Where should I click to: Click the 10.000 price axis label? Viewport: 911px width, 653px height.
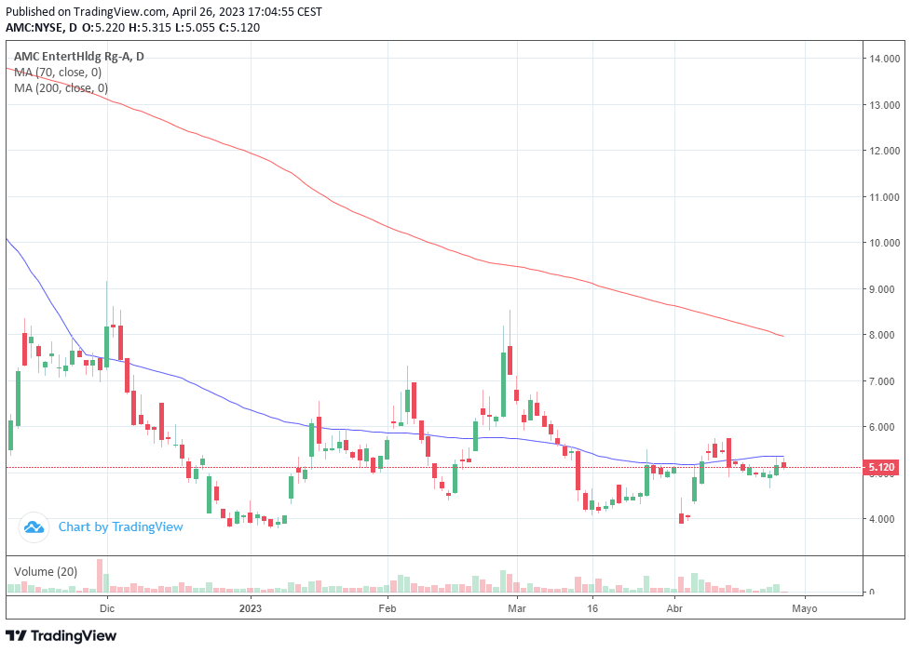click(884, 243)
